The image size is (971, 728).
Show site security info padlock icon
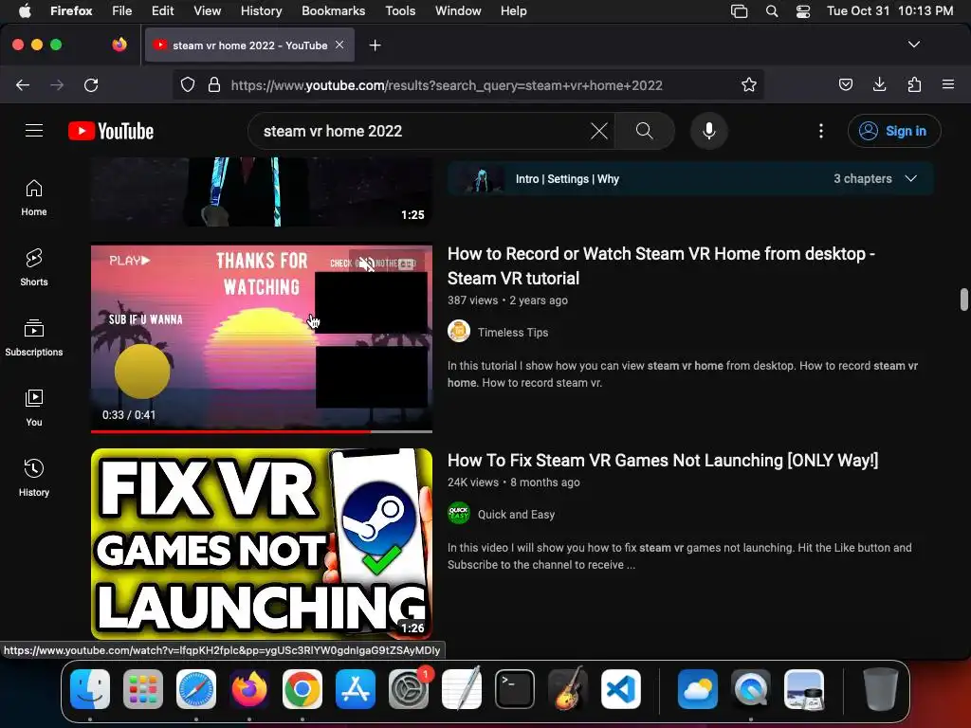(x=214, y=84)
